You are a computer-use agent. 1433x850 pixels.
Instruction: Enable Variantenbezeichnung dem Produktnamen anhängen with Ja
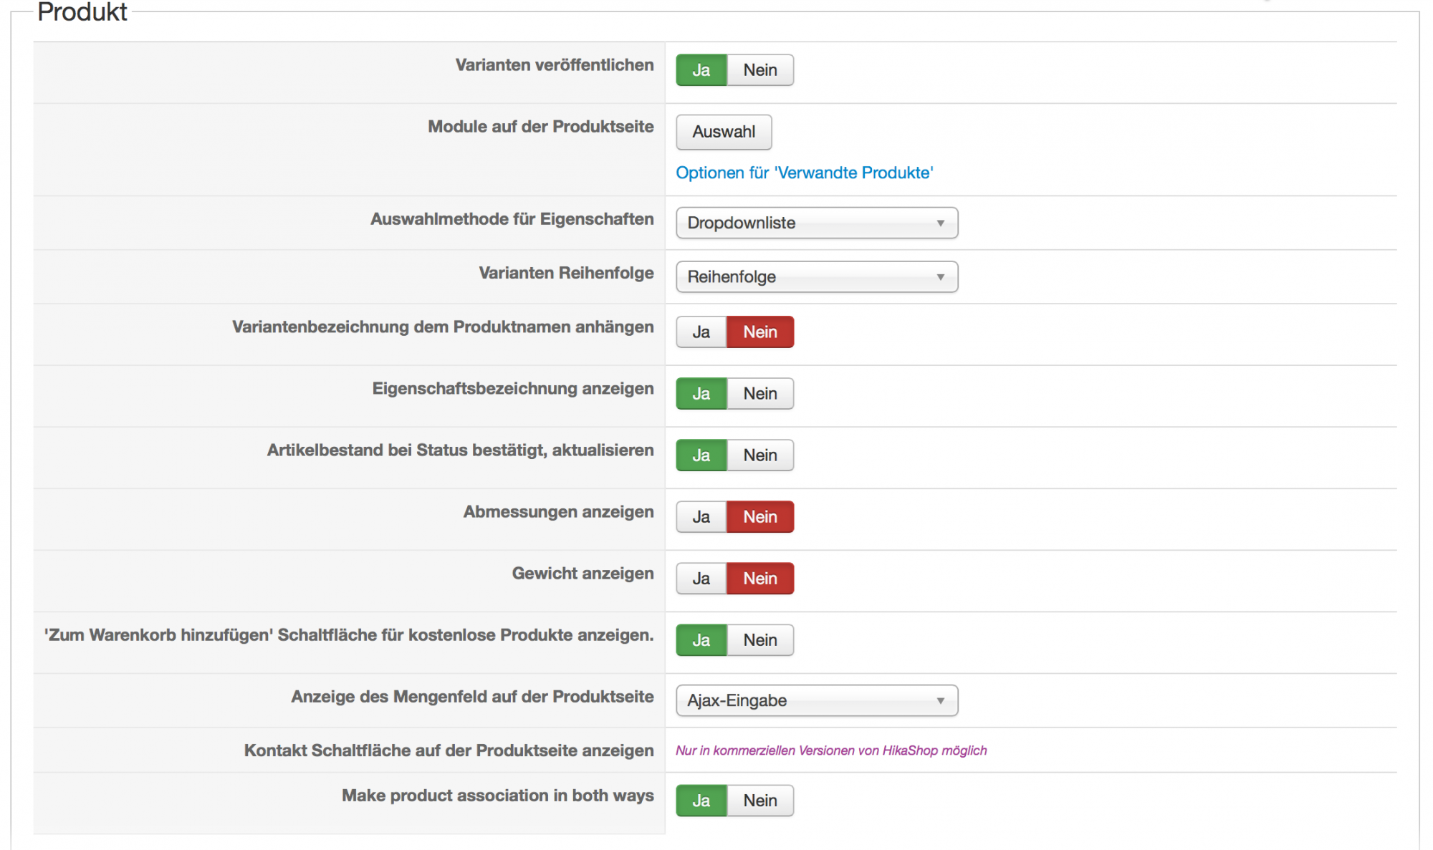click(x=701, y=332)
